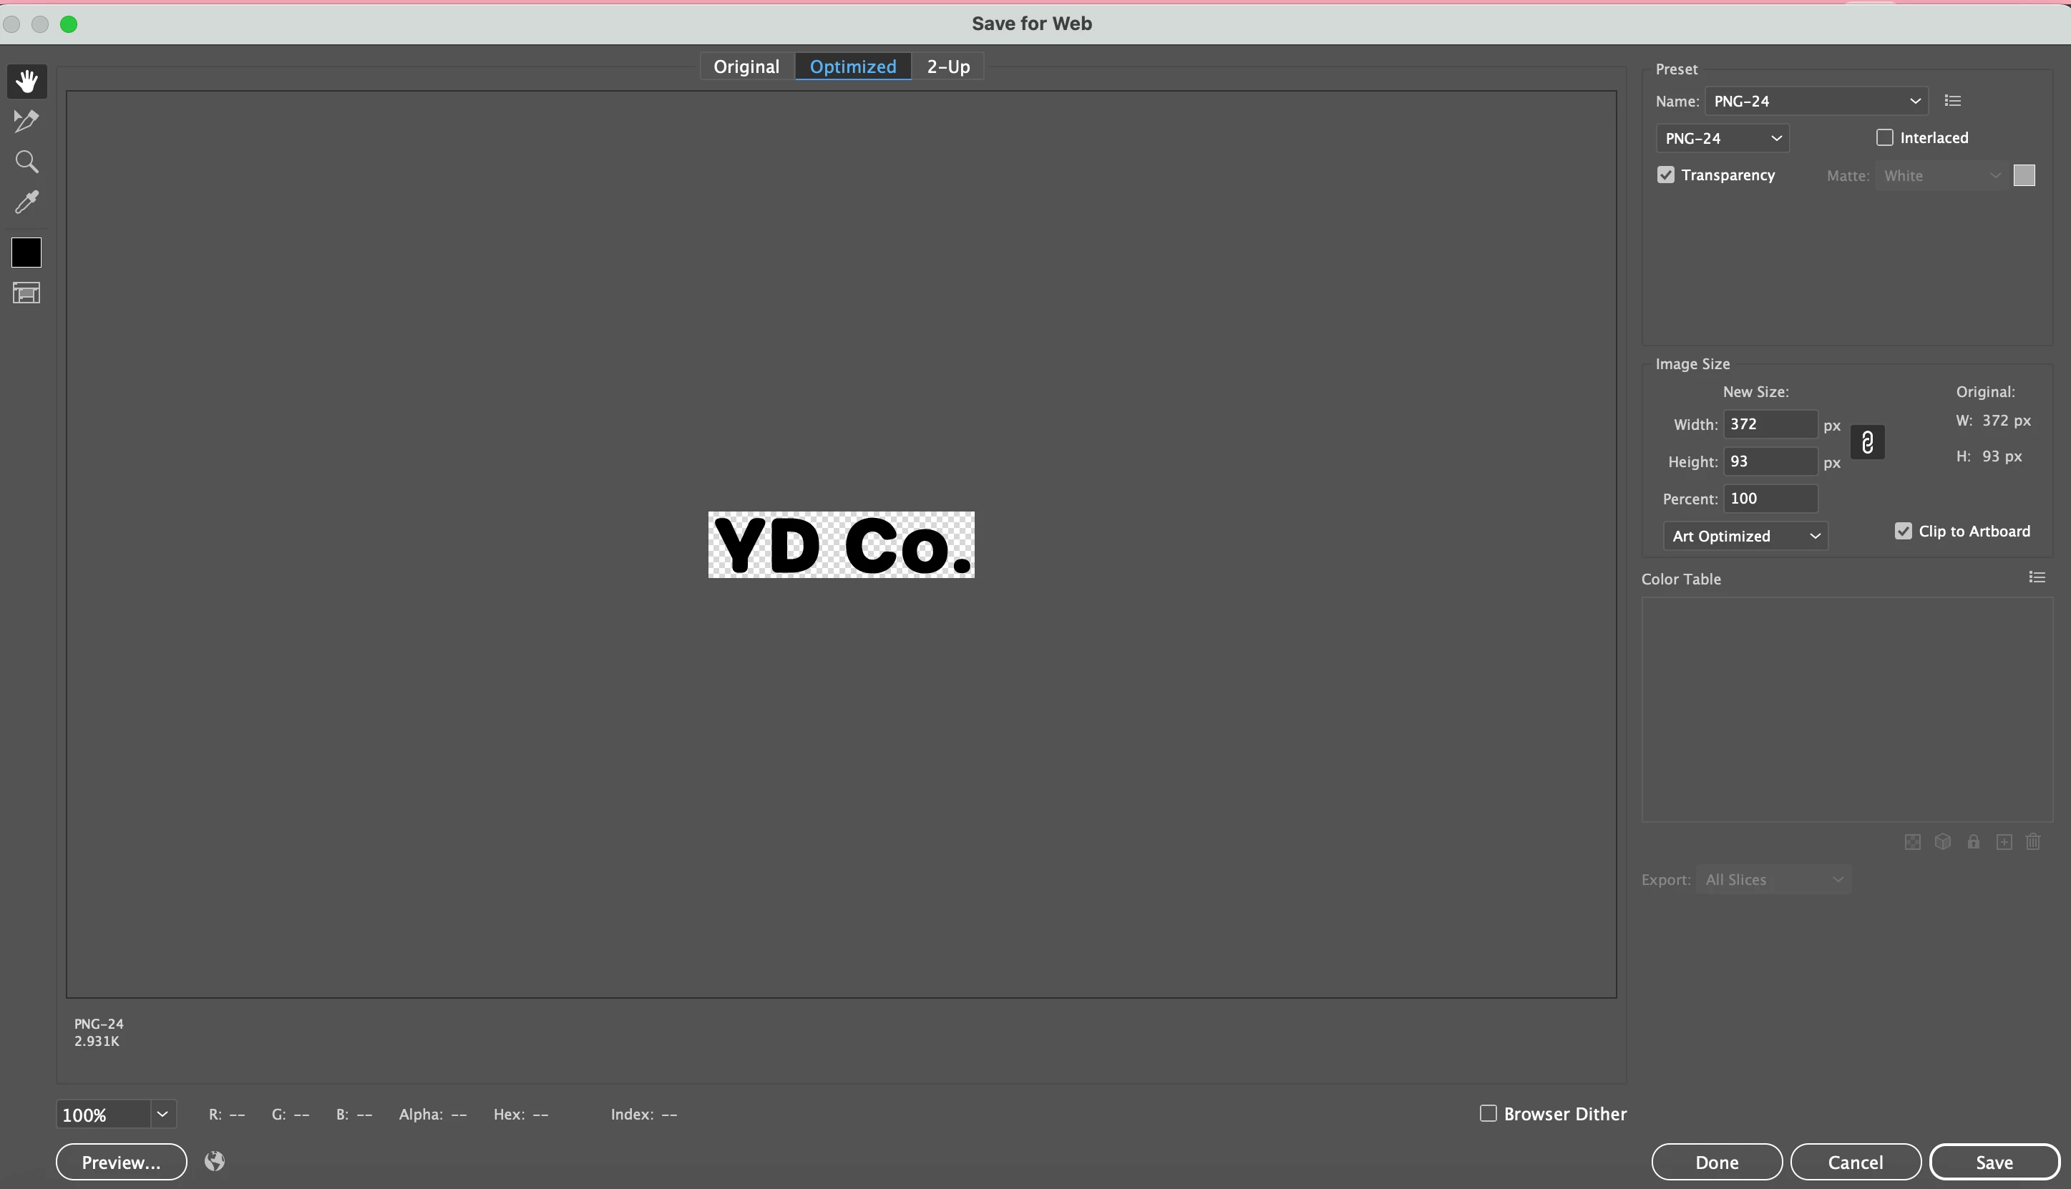Image resolution: width=2071 pixels, height=1189 pixels.
Task: Click the globe browser preview icon
Action: [x=215, y=1161]
